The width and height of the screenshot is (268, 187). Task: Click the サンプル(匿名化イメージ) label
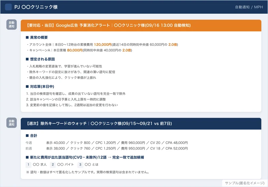pos(245,183)
